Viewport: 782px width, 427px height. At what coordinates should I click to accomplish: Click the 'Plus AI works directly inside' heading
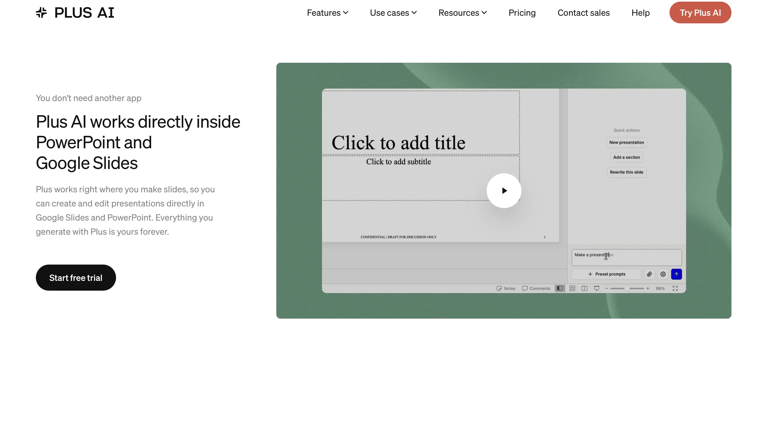[x=138, y=122]
